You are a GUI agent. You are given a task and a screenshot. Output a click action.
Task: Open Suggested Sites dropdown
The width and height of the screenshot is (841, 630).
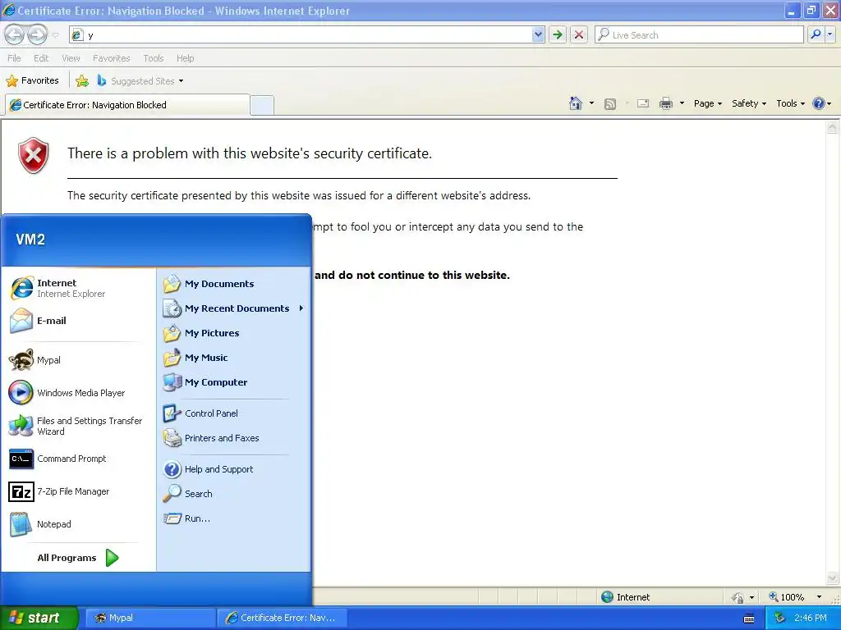140,81
